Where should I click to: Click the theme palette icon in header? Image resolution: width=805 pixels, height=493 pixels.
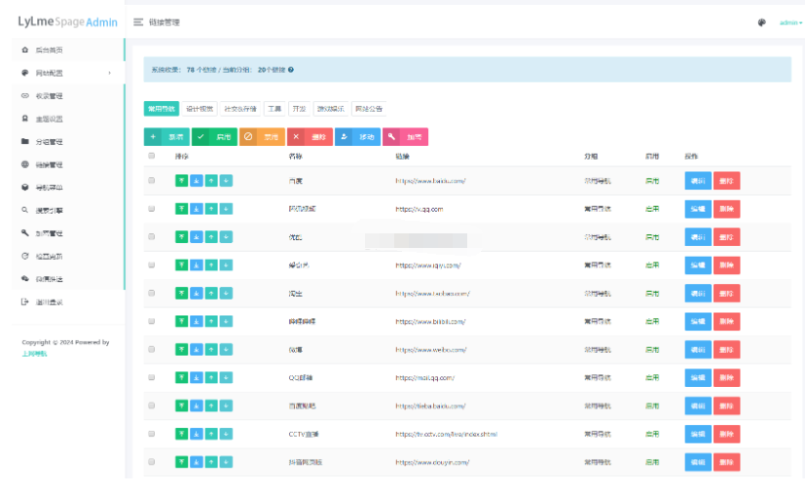[761, 22]
